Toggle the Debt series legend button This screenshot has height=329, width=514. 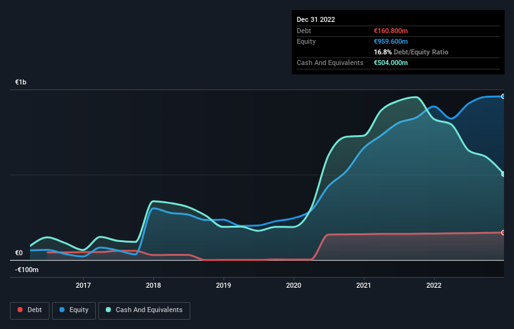pyautogui.click(x=30, y=310)
